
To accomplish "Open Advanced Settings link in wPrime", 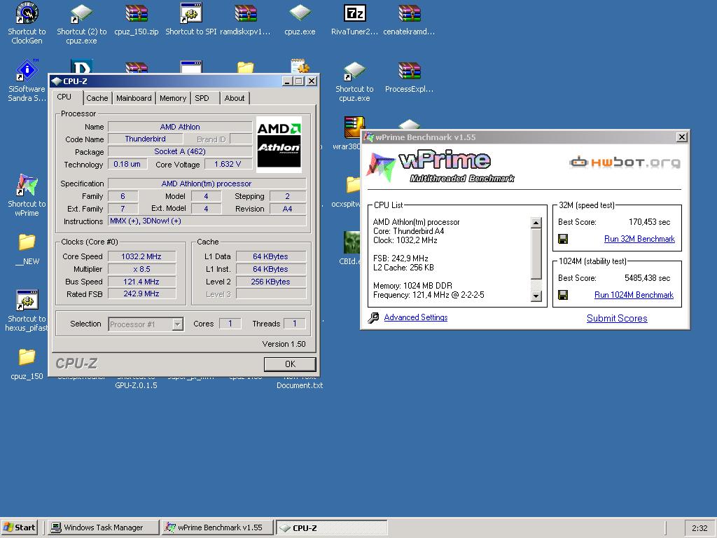I will [416, 317].
